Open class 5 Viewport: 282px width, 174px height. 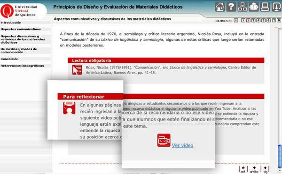(263, 20)
